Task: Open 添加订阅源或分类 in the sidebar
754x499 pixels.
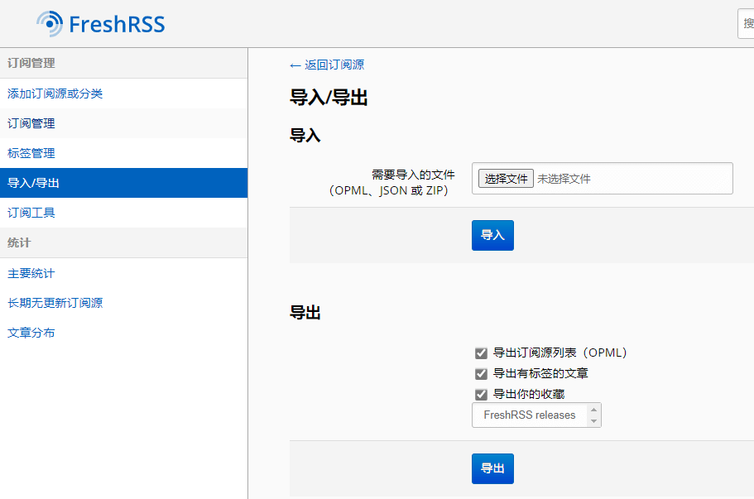Action: pyautogui.click(x=55, y=94)
